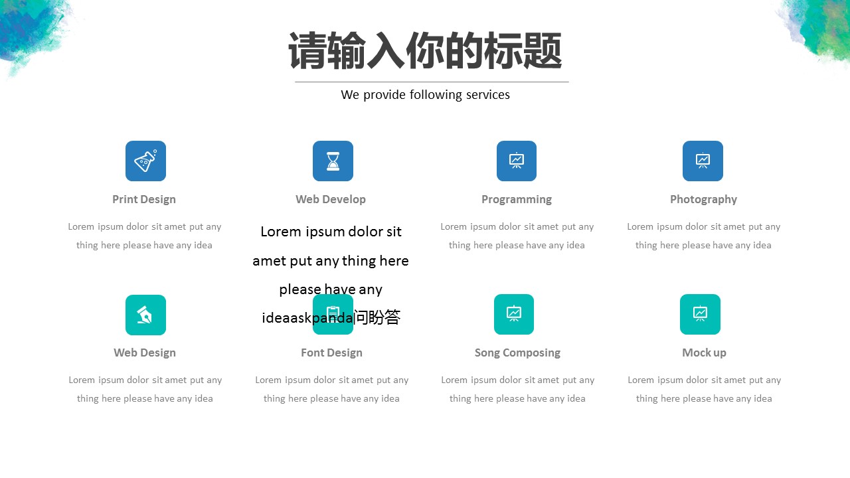The width and height of the screenshot is (850, 478).
Task: Select the Font Design heading
Action: click(x=331, y=353)
